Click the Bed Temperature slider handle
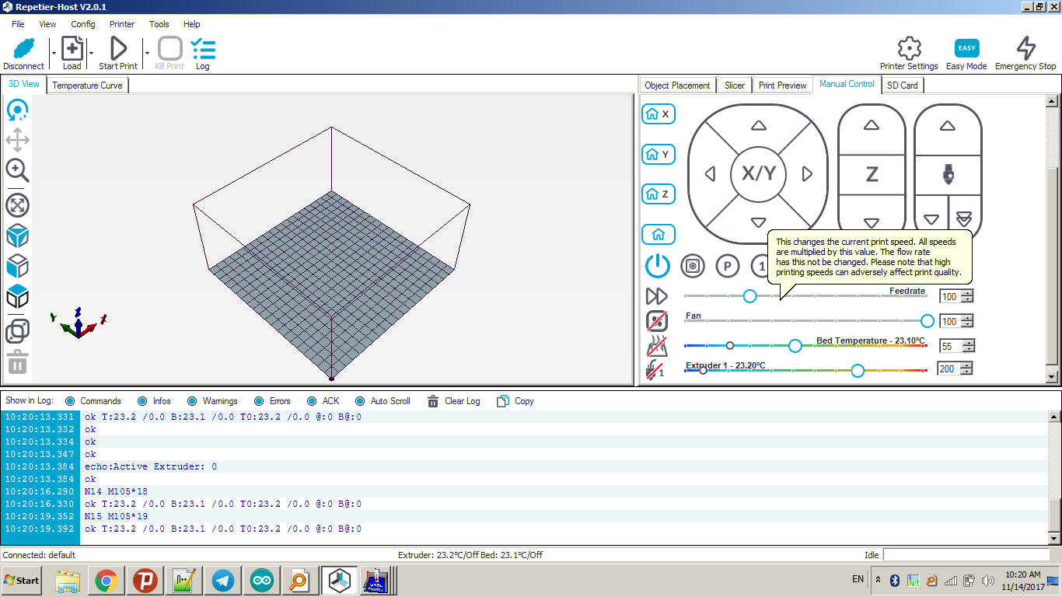Image resolution: width=1062 pixels, height=597 pixels. (795, 346)
